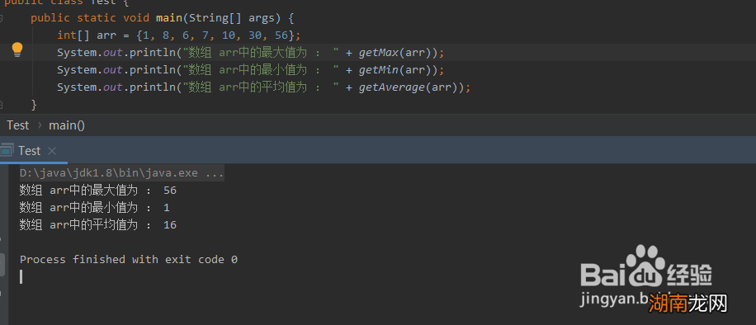This screenshot has height=325, width=756.
Task: Close the Test run tab
Action: [52, 152]
